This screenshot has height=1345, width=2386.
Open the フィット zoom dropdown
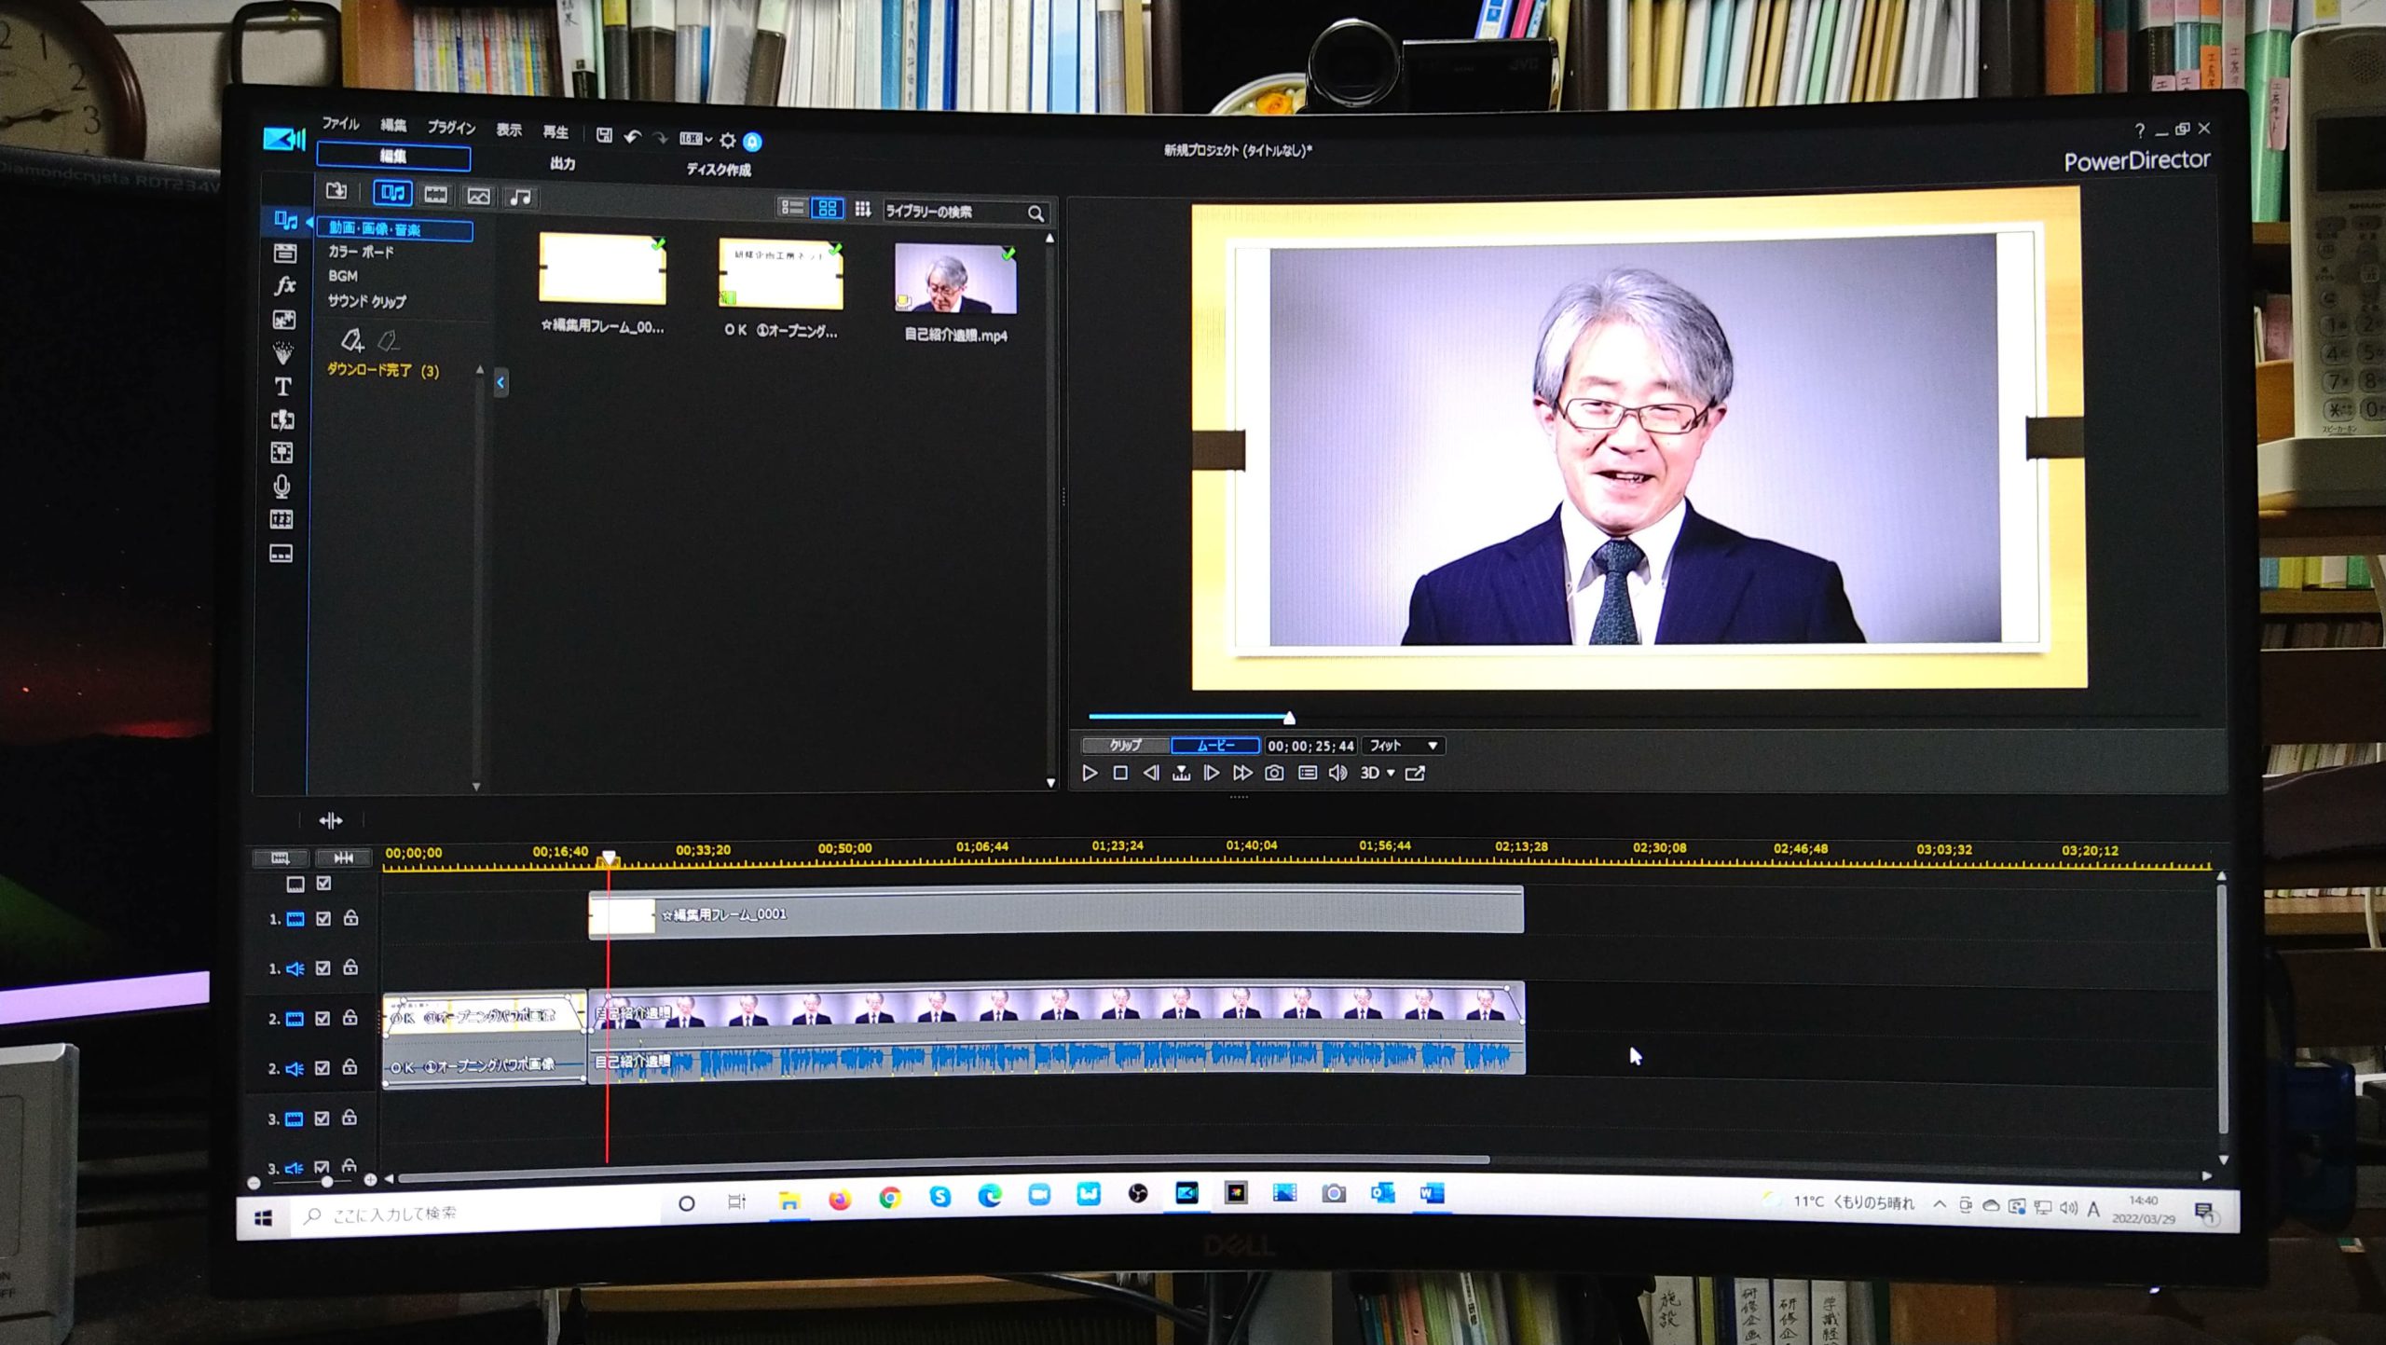tap(1405, 746)
